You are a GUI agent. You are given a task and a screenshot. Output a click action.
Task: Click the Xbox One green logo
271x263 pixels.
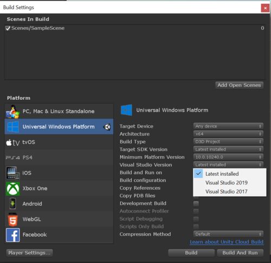[x=12, y=189]
